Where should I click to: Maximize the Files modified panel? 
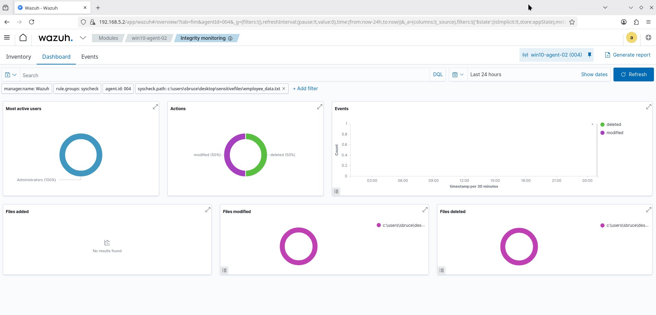coord(425,209)
